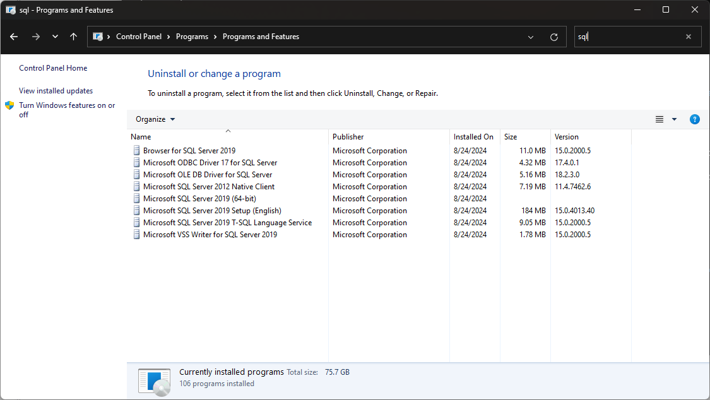Image resolution: width=710 pixels, height=400 pixels.
Task: Sort by Publisher column header
Action: pyautogui.click(x=389, y=137)
